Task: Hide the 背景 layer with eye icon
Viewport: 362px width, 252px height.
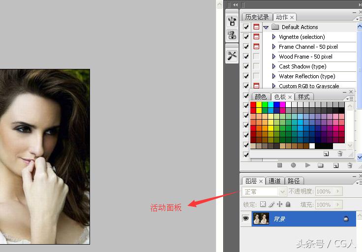Action: (245, 218)
